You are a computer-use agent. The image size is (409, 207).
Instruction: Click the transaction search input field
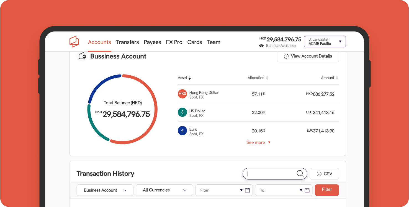tap(275, 174)
